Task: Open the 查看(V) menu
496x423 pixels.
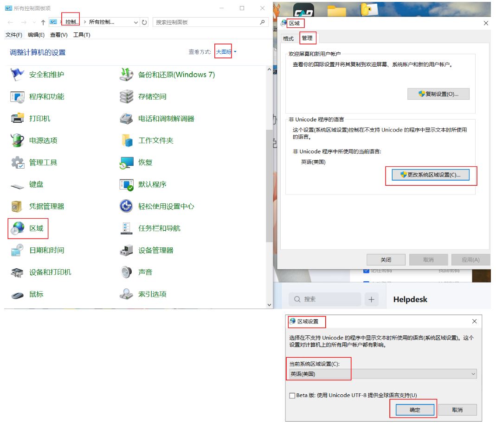Action: coord(58,35)
